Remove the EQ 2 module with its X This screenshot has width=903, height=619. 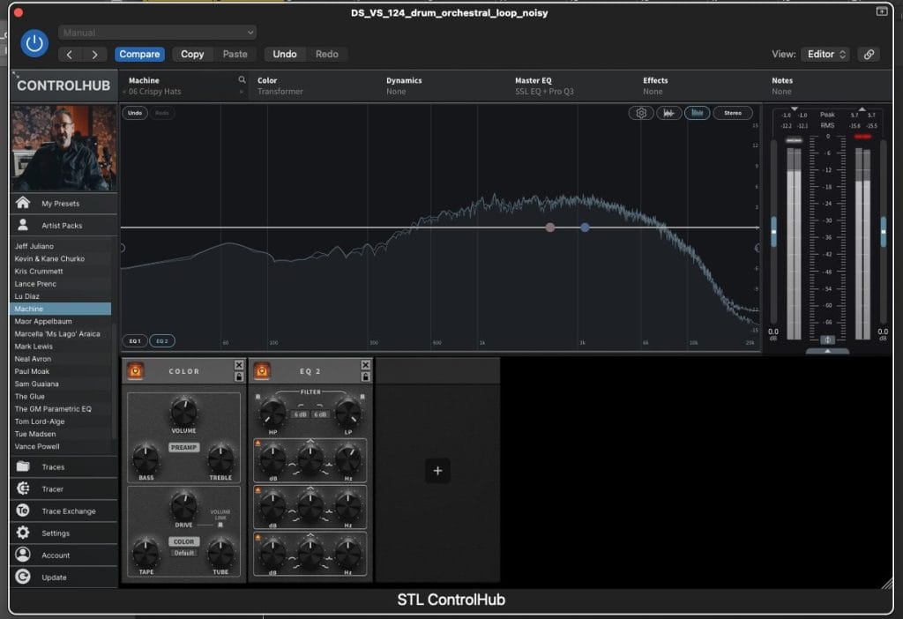[366, 365]
